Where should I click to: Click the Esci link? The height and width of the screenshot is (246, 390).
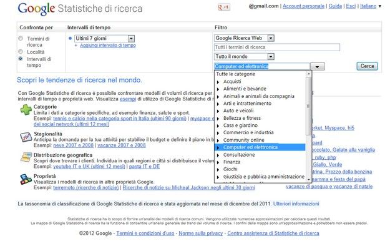[351, 6]
